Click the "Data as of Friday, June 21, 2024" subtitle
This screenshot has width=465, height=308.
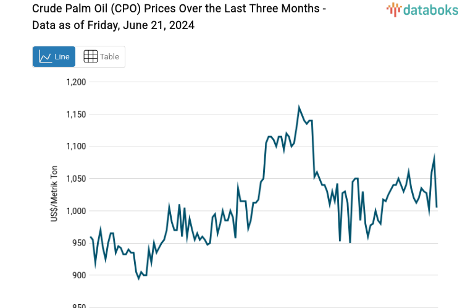point(114,26)
